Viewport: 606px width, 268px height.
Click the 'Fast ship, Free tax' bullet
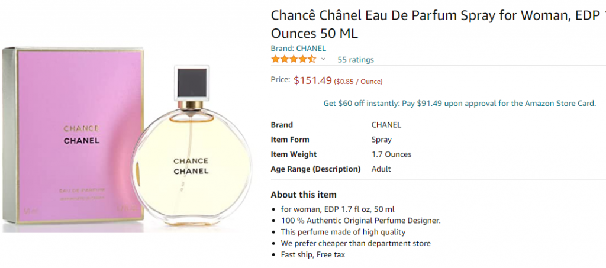[x=313, y=254]
